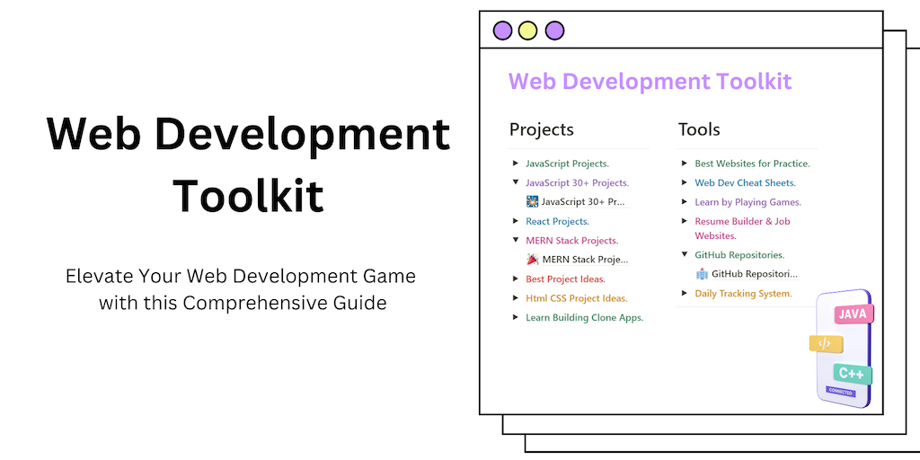Screen dimensions: 920x460
Task: Click the first purple window circle
Action: point(502,31)
